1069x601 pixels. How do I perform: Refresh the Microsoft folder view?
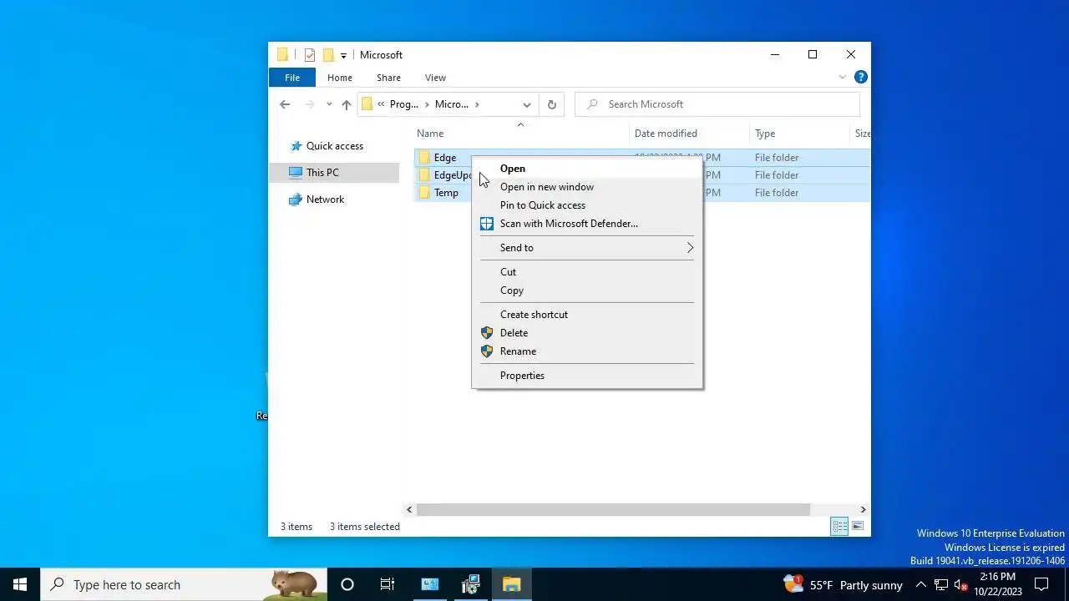click(x=551, y=104)
